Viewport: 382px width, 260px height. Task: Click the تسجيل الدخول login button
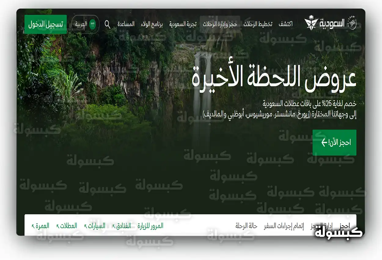[45, 24]
